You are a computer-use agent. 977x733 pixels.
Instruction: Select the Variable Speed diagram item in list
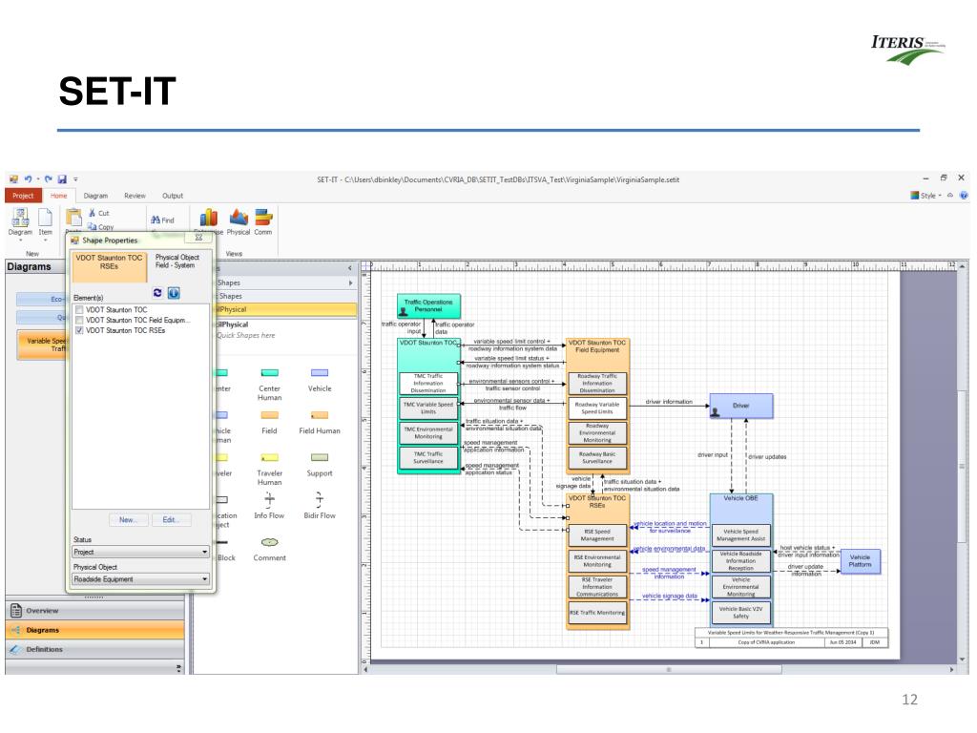point(42,345)
